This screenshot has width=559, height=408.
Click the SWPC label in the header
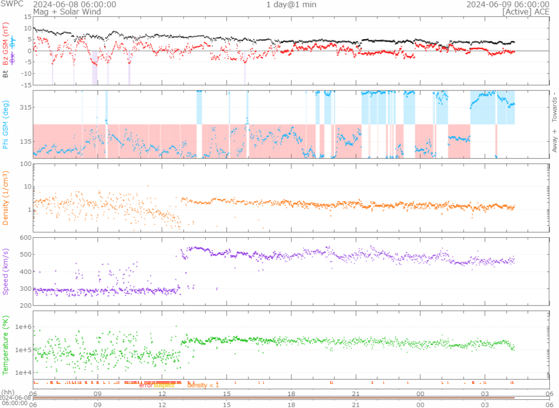12,4
